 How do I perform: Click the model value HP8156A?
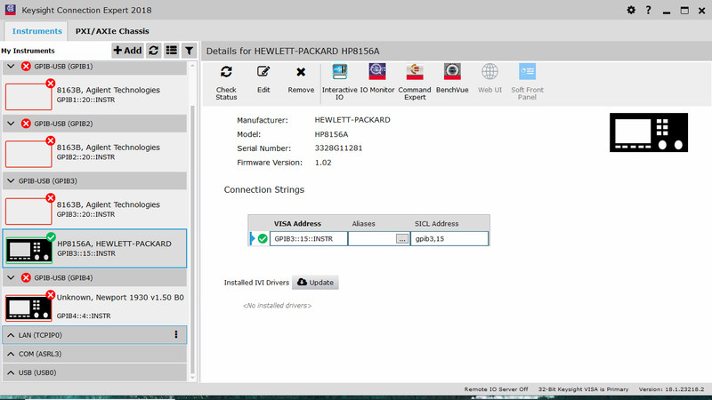point(331,134)
